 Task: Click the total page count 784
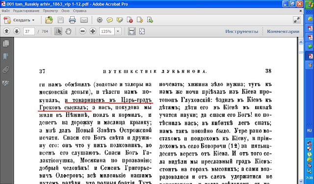pos(45,31)
